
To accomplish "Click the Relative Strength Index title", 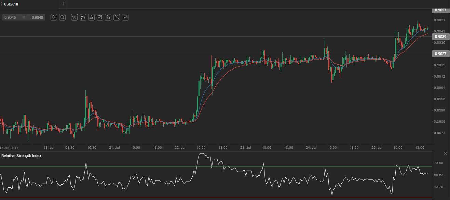I will (x=21, y=156).
